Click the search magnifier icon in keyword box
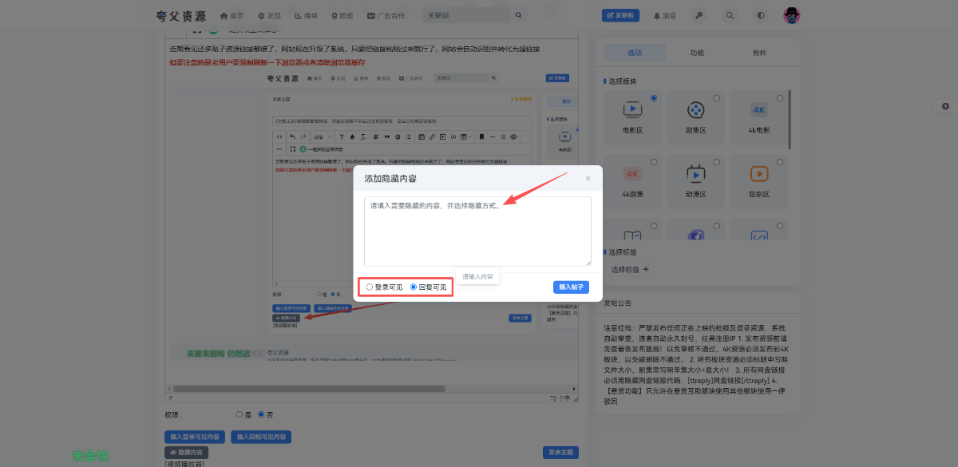 click(x=519, y=15)
